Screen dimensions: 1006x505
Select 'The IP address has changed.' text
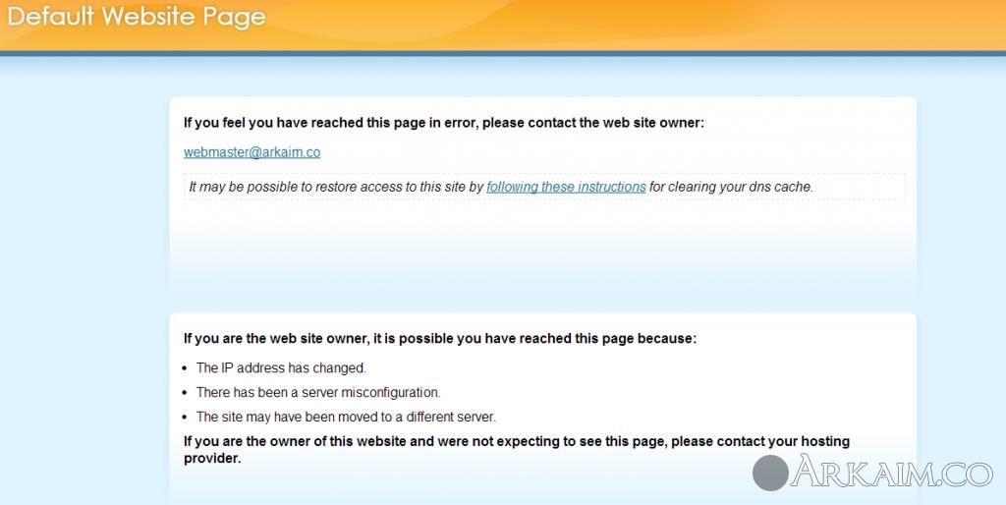tap(281, 368)
